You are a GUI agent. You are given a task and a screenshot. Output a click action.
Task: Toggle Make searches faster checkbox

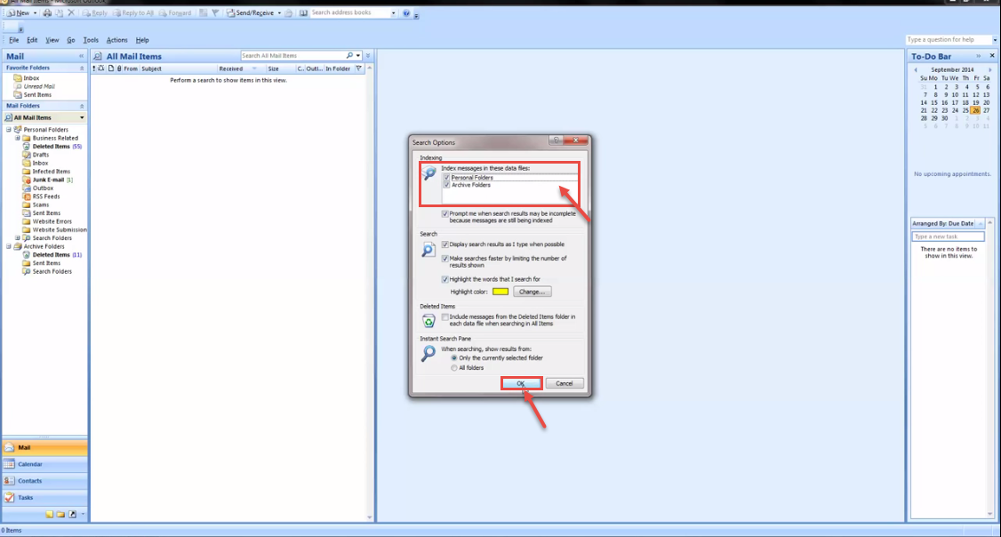point(445,259)
